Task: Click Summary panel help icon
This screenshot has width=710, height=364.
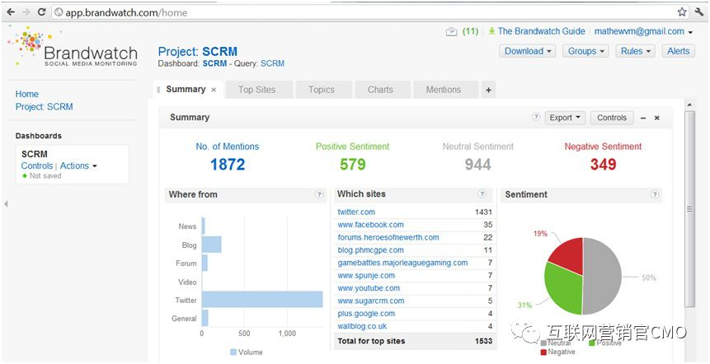Action: (536, 117)
